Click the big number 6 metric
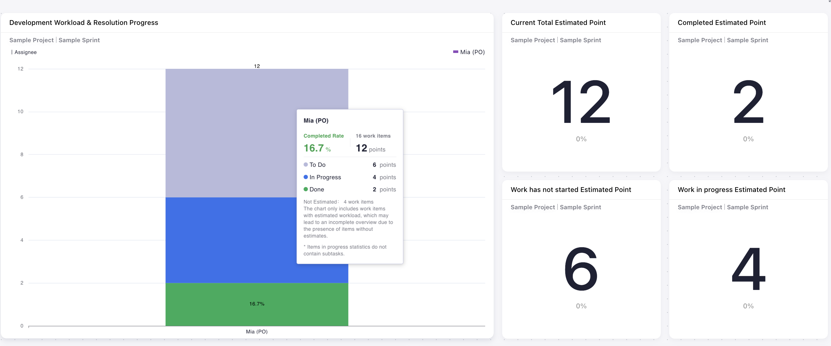This screenshot has height=346, width=831. coord(581,269)
